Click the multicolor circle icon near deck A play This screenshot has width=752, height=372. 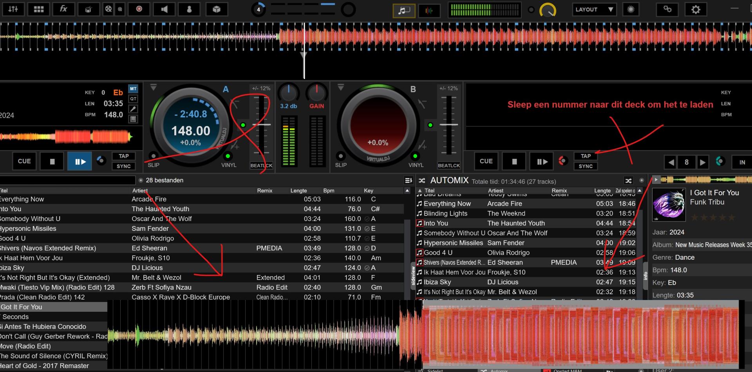pyautogui.click(x=101, y=161)
